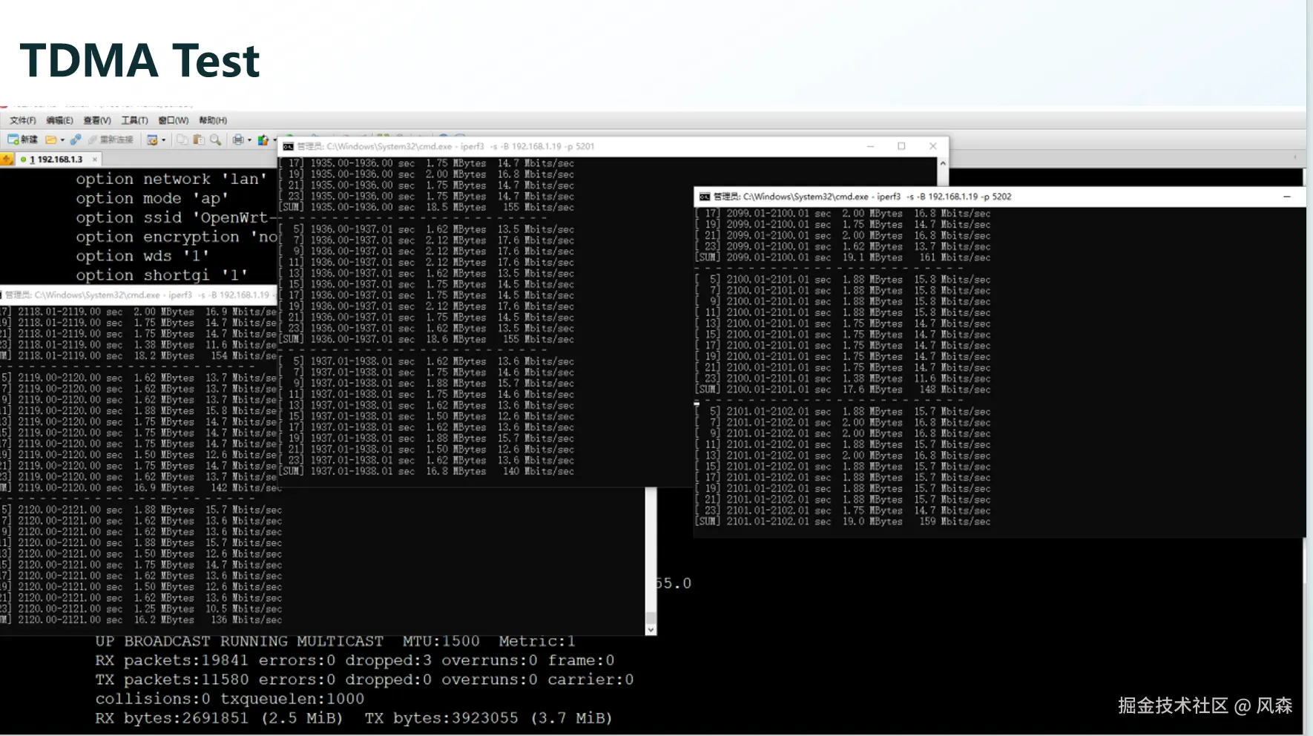Click the "UP BROADCAST RUNNING MULTICAST" line
The width and height of the screenshot is (1313, 736).
coord(335,641)
